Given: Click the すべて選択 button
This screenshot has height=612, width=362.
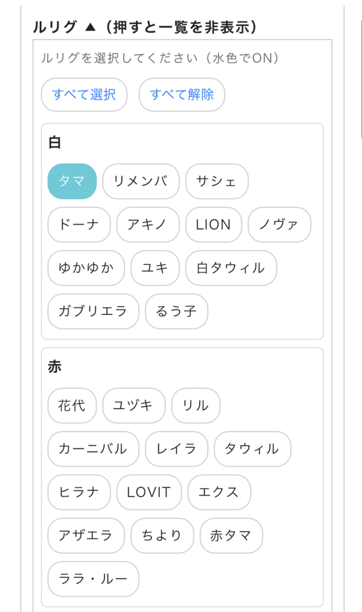Looking at the screenshot, I should (84, 94).
